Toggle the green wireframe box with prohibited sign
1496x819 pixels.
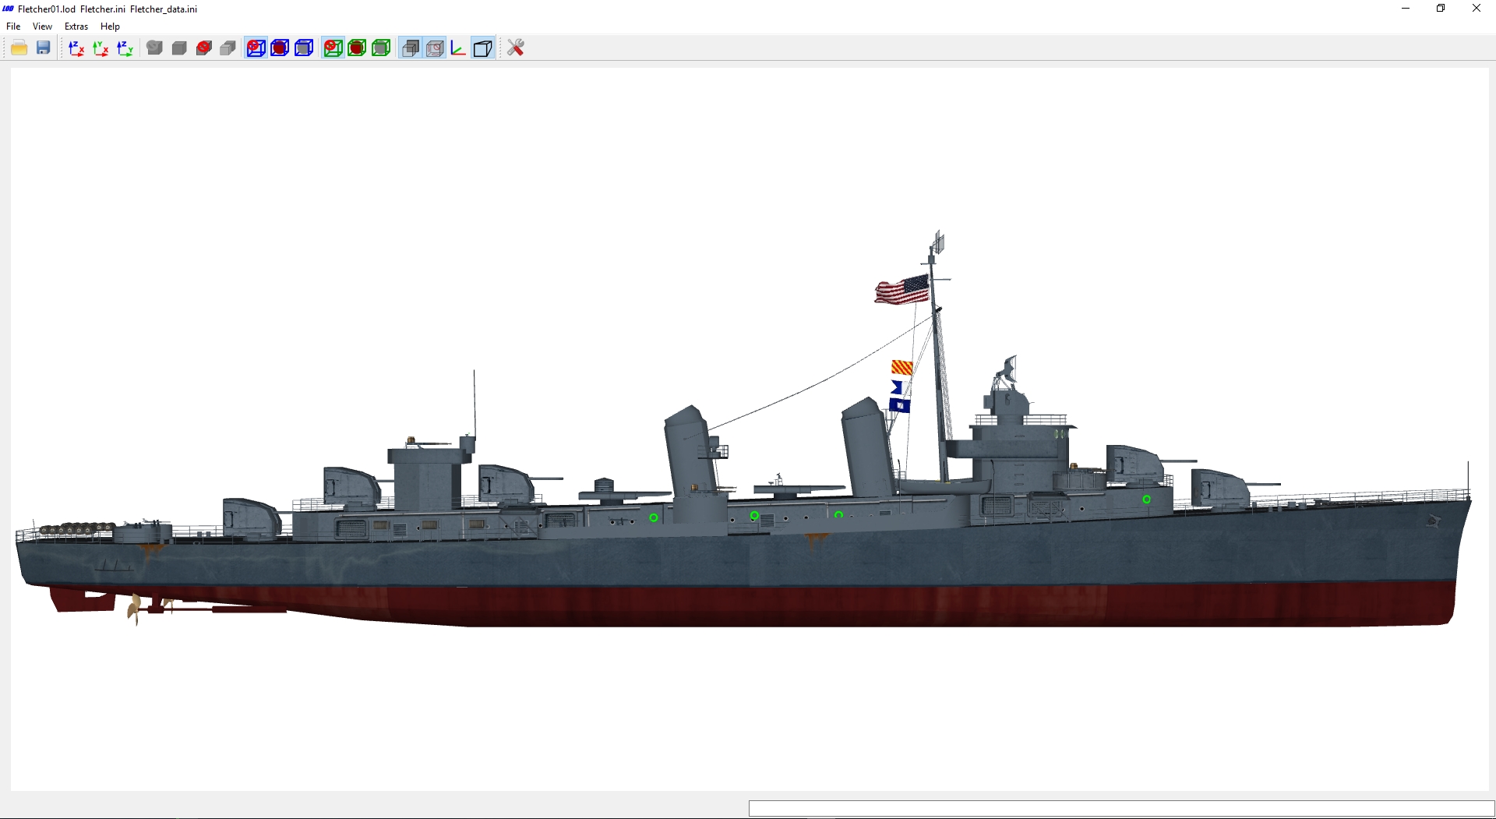[x=333, y=48]
